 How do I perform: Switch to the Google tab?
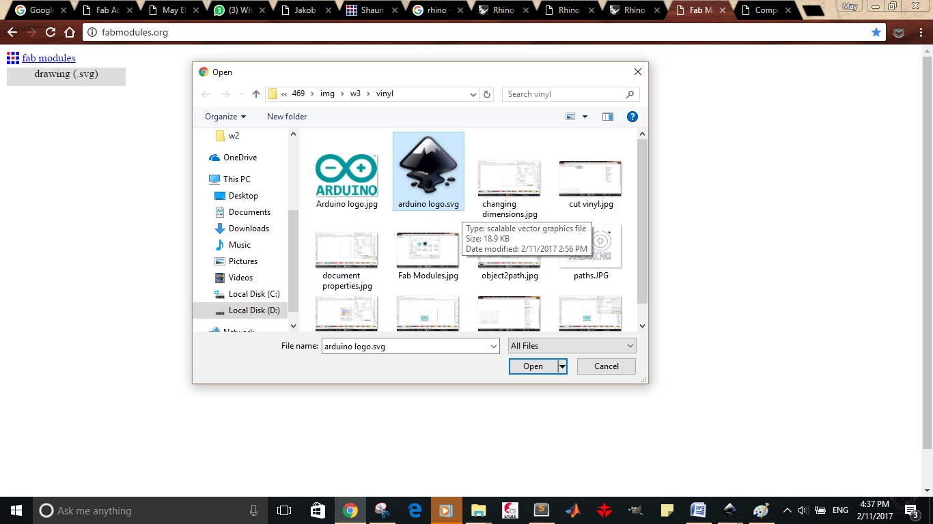[41, 10]
